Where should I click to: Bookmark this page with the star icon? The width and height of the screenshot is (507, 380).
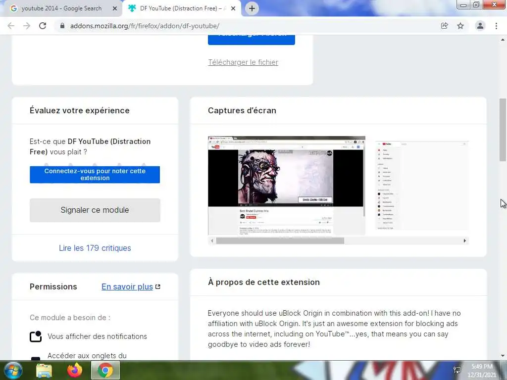point(460,26)
